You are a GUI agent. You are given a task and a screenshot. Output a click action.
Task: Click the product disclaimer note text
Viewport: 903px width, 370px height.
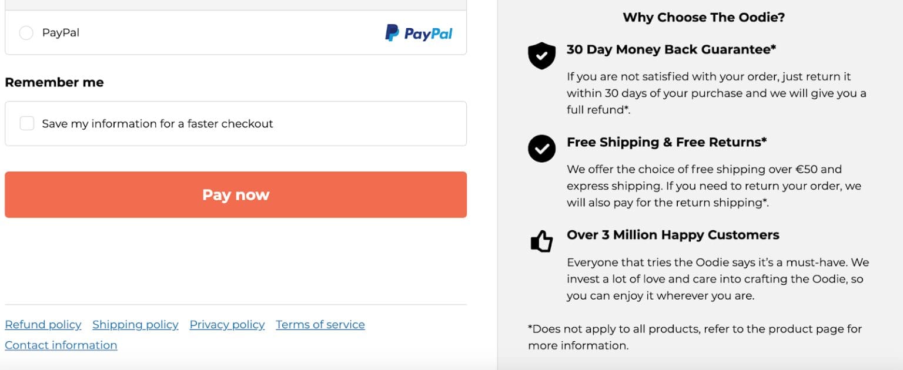click(x=694, y=337)
